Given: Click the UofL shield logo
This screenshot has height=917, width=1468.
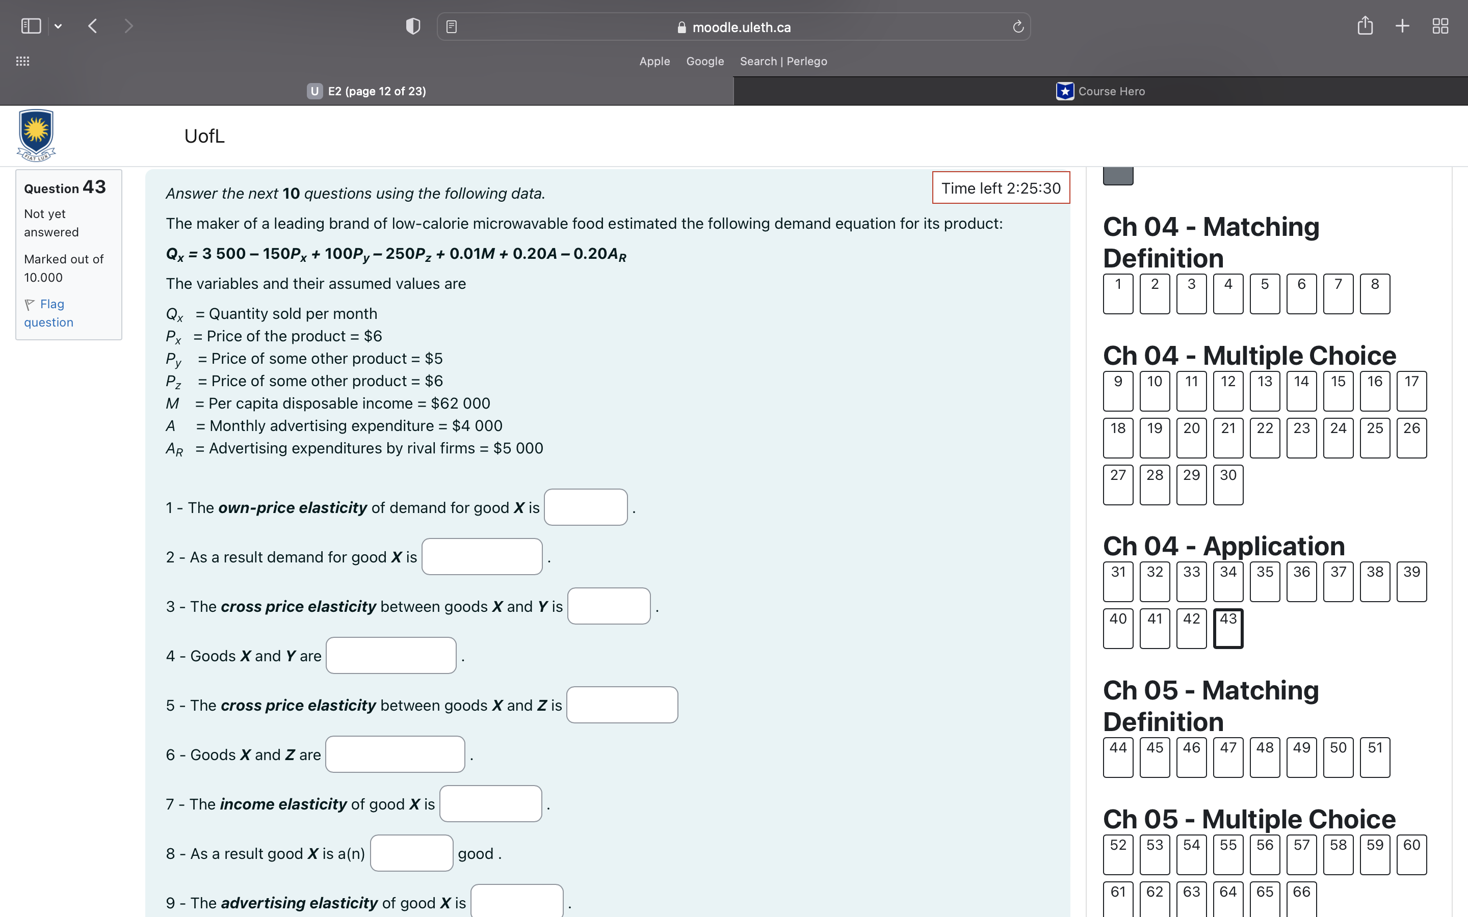Looking at the screenshot, I should 35,134.
